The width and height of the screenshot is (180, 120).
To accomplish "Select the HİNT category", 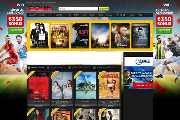I will pos(84,15).
